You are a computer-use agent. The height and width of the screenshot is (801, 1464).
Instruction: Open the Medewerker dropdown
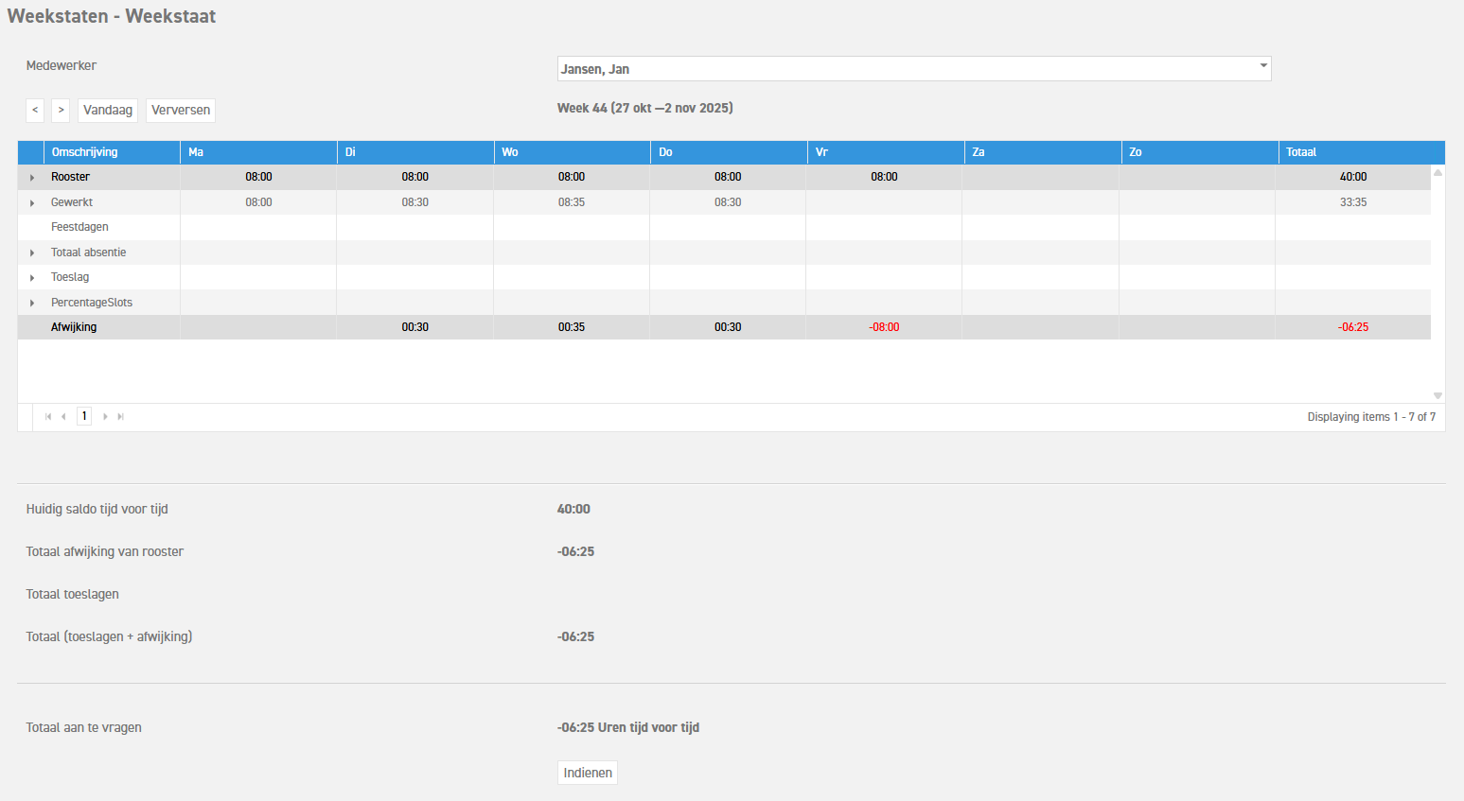pos(1262,68)
